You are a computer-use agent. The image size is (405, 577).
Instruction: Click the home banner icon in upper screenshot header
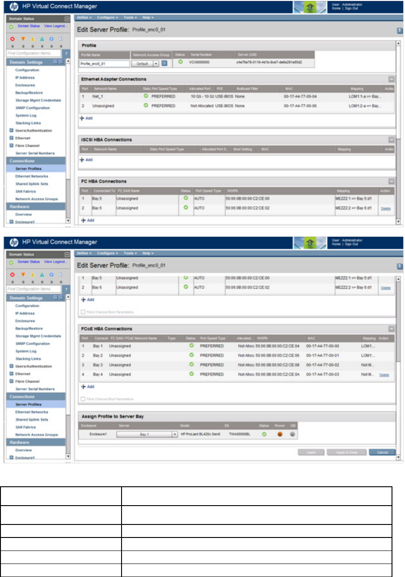pyautogui.click(x=309, y=7)
